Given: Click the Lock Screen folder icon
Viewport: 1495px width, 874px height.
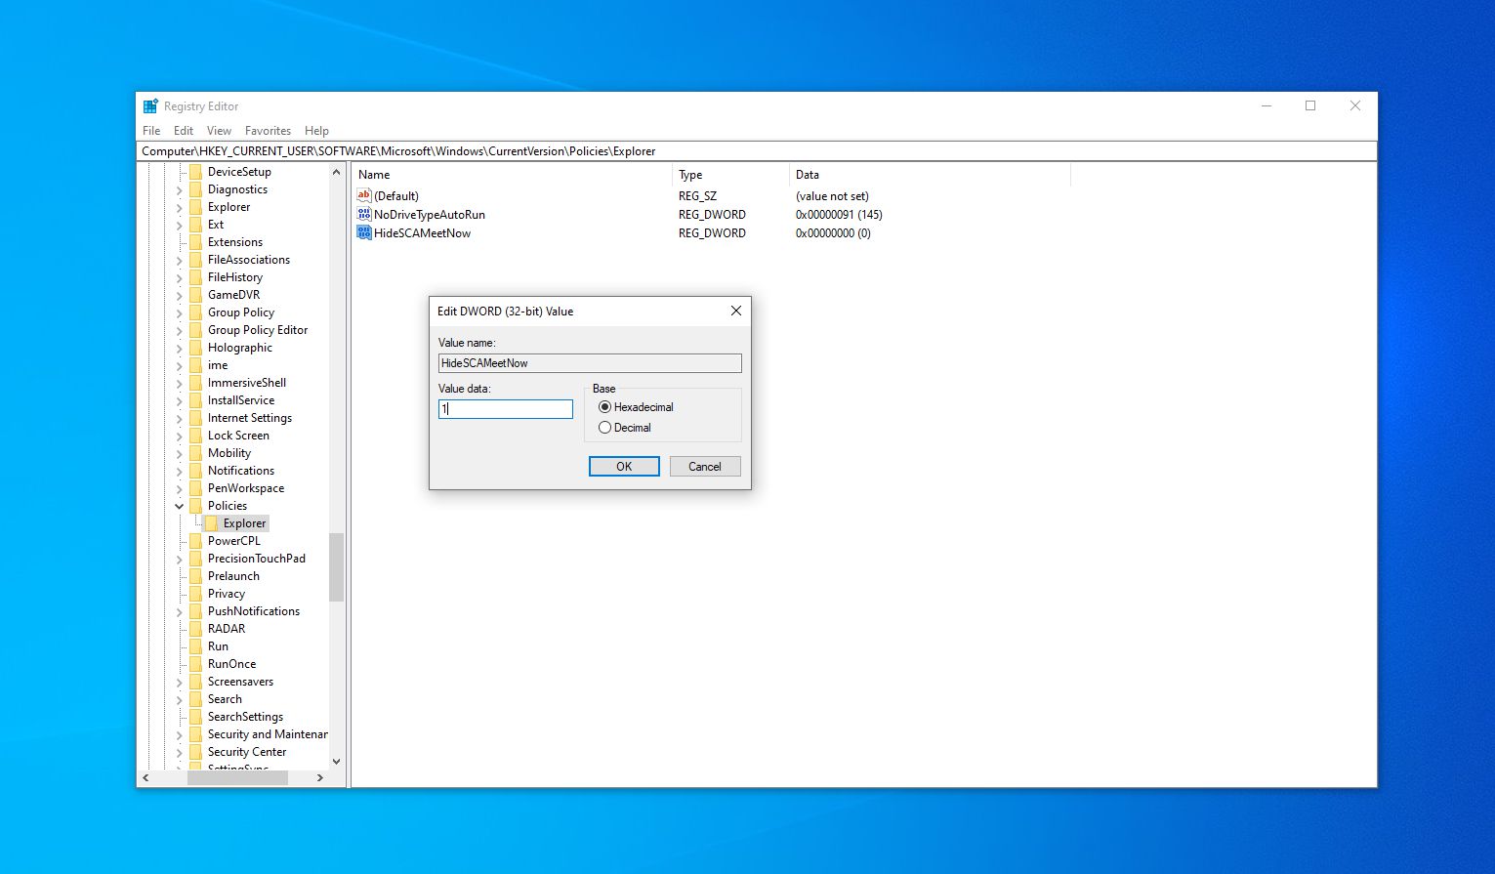Looking at the screenshot, I should pos(195,436).
